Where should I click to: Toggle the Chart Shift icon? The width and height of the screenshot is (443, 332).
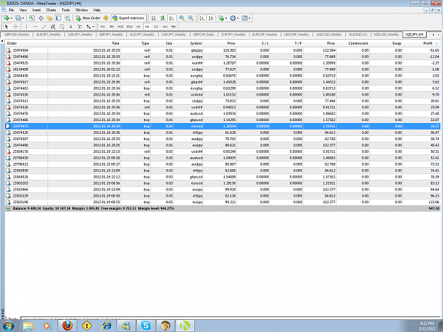[x=211, y=18]
